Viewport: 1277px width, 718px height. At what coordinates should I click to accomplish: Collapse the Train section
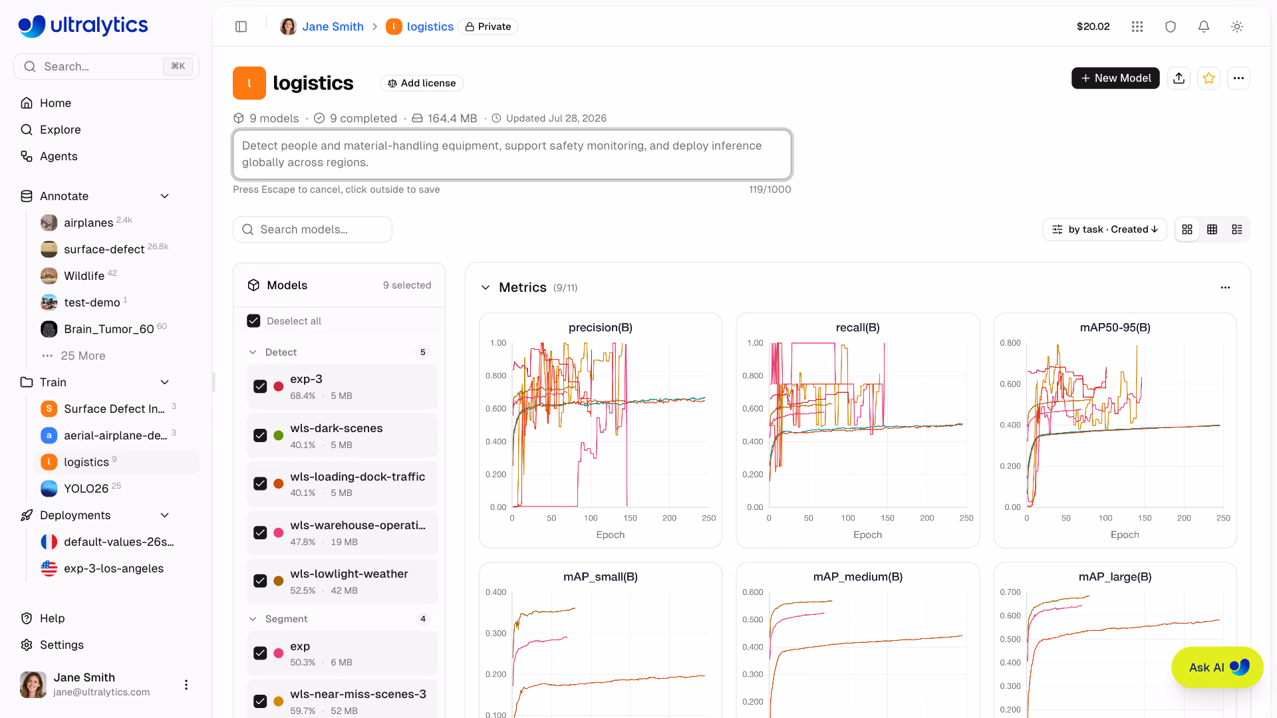click(x=165, y=382)
